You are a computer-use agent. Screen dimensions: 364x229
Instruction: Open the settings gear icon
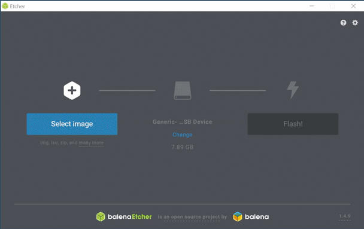click(355, 23)
